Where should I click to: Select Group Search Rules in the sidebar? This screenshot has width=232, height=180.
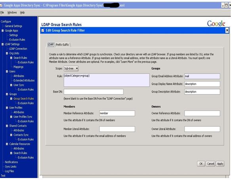pos(24,99)
